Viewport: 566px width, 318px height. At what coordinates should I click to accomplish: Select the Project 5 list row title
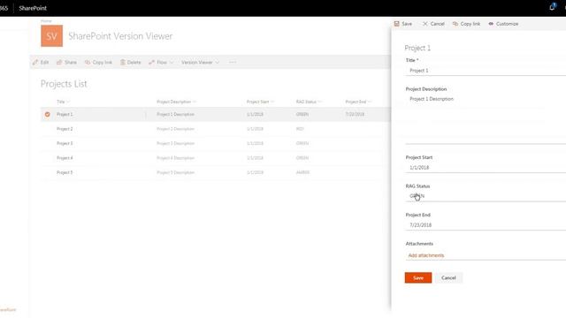point(65,172)
